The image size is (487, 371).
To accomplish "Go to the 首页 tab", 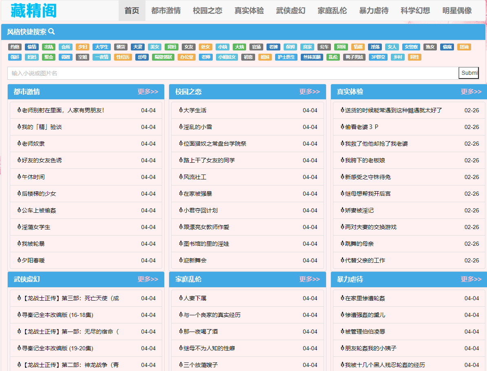I will (132, 11).
